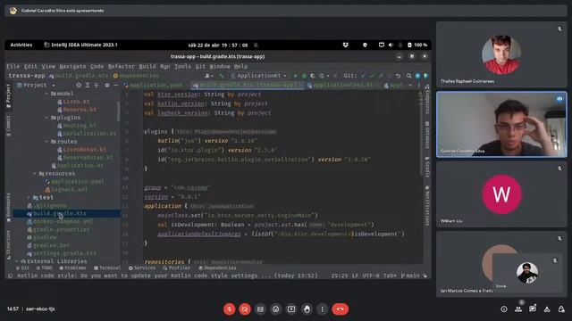
Task: Click UTF-8 encoding in status bar
Action: click(371, 276)
